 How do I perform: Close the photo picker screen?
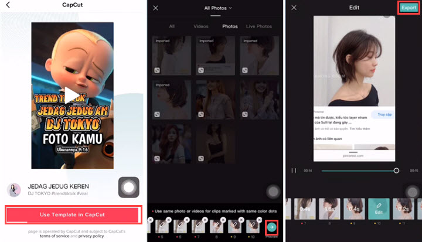pos(155,8)
